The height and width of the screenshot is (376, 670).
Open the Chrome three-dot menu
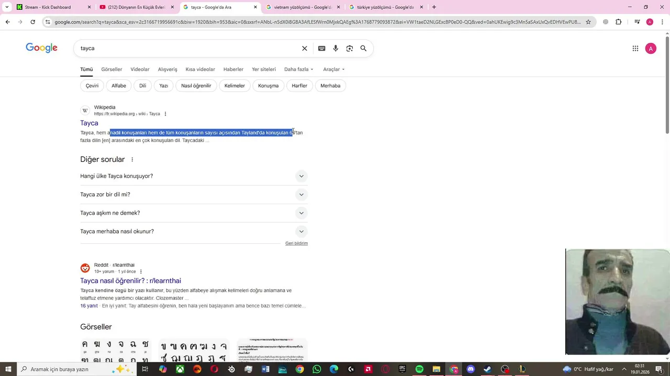click(x=662, y=22)
